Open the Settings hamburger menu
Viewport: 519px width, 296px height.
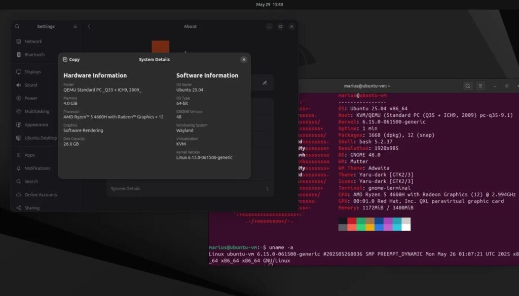(76, 26)
